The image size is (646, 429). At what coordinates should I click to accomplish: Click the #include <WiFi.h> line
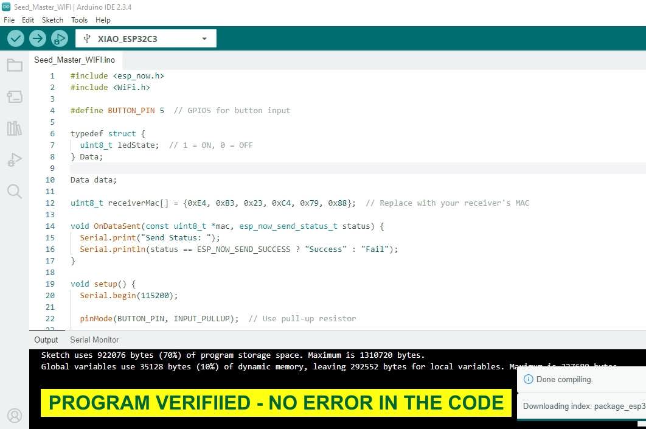point(110,88)
